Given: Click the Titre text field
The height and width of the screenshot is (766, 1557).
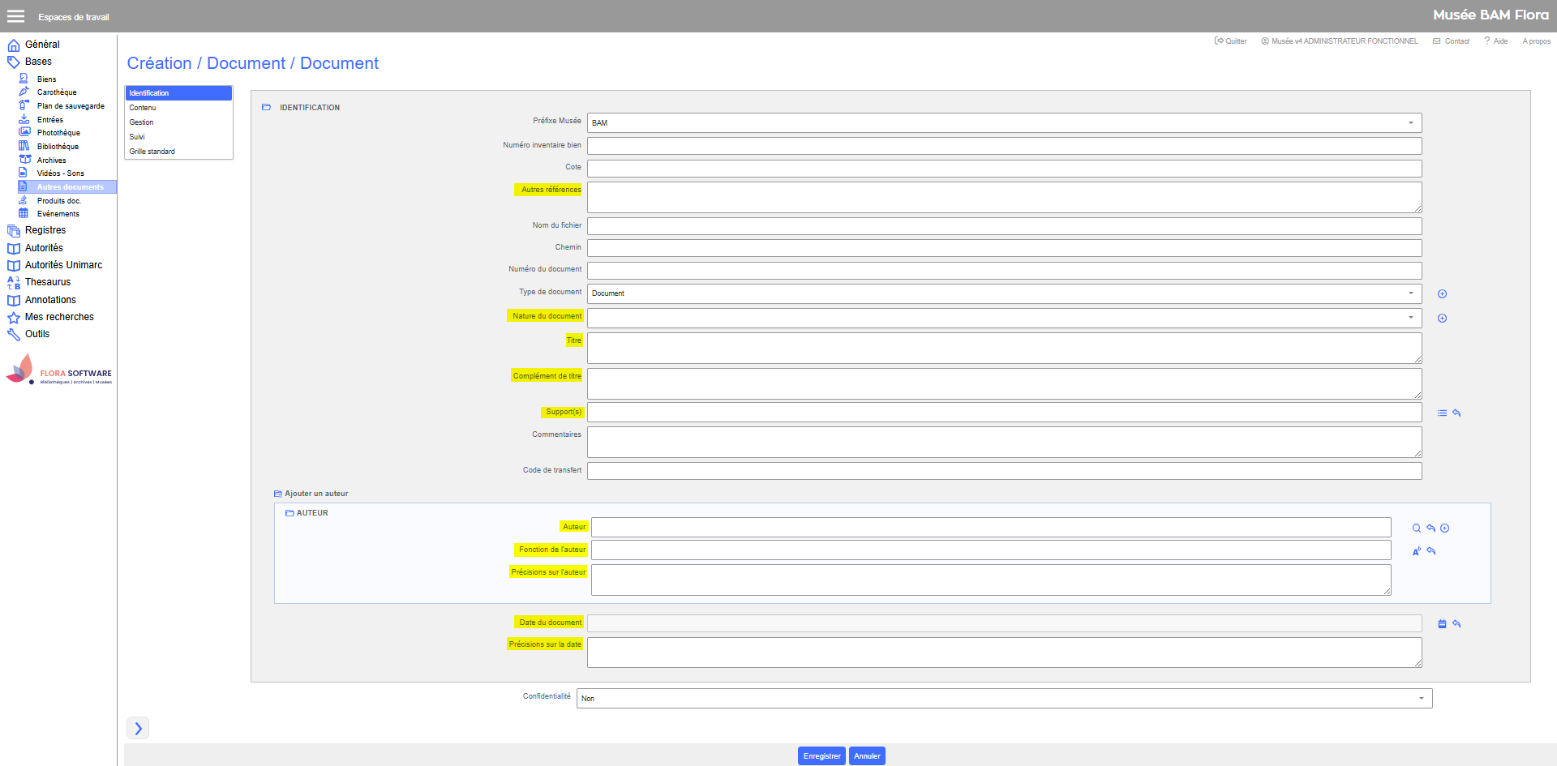Looking at the screenshot, I should click(x=1004, y=349).
